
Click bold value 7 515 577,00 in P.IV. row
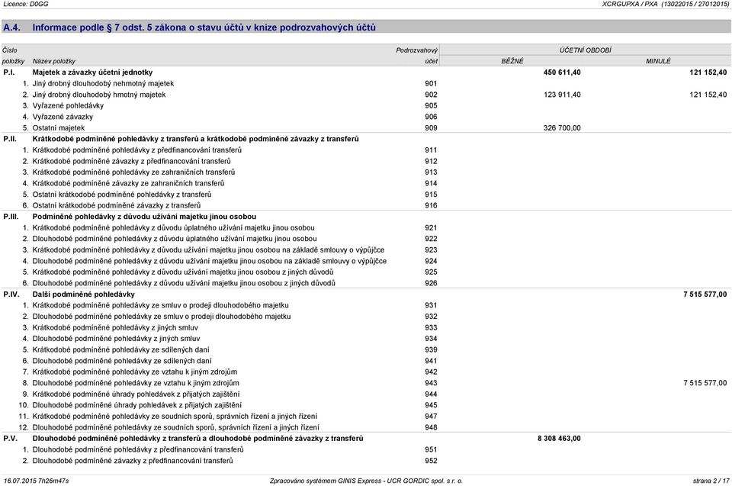coord(705,294)
